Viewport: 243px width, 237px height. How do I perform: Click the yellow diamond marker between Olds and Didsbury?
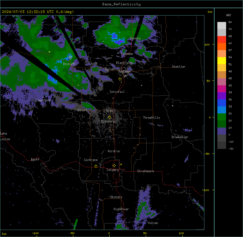coord(109,117)
